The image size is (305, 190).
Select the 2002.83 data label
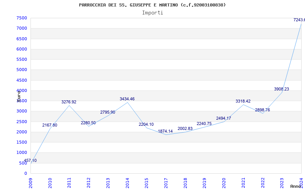[185, 129]
